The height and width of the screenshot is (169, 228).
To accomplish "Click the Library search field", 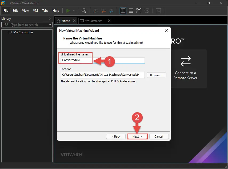I will pyautogui.click(x=27, y=25).
